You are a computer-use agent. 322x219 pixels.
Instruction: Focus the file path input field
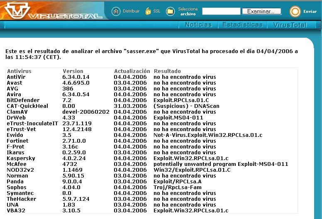pos(221,11)
